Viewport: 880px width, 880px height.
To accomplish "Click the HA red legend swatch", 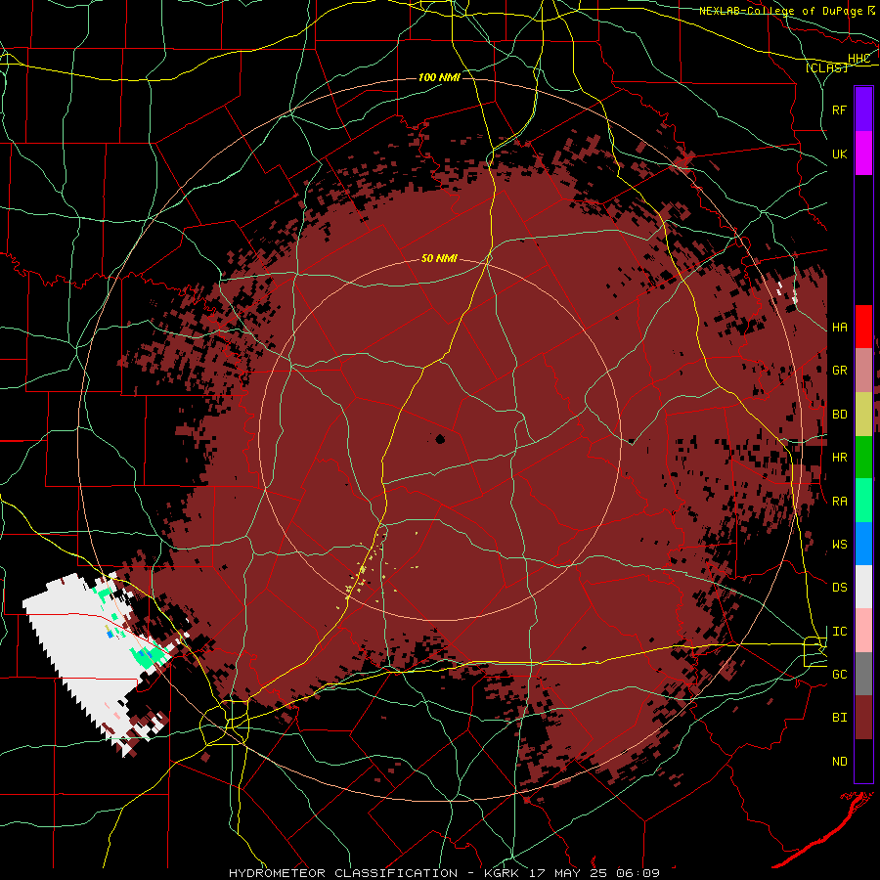I will (x=863, y=327).
